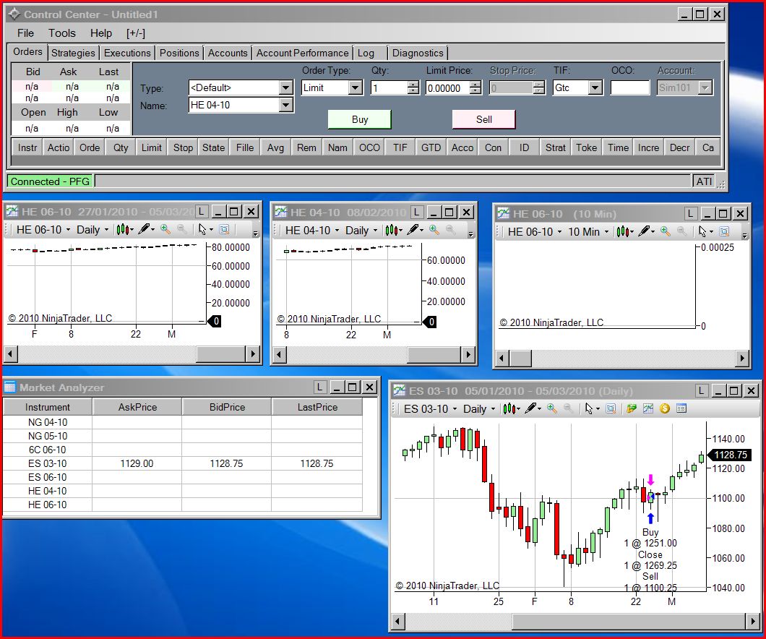Select cursor tool in HE 06-10 10 Min chart
The width and height of the screenshot is (766, 639).
click(705, 231)
